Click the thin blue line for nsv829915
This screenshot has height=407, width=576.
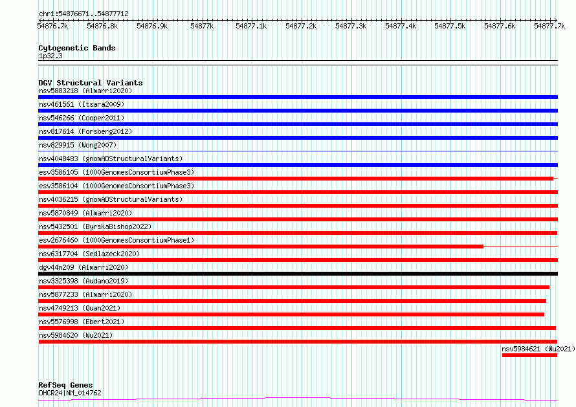tap(298, 151)
